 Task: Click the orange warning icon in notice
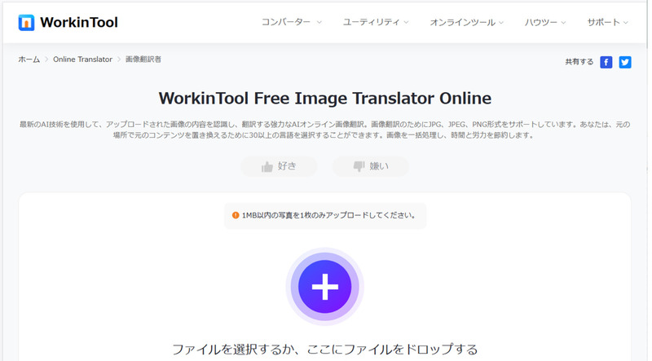coord(236,215)
